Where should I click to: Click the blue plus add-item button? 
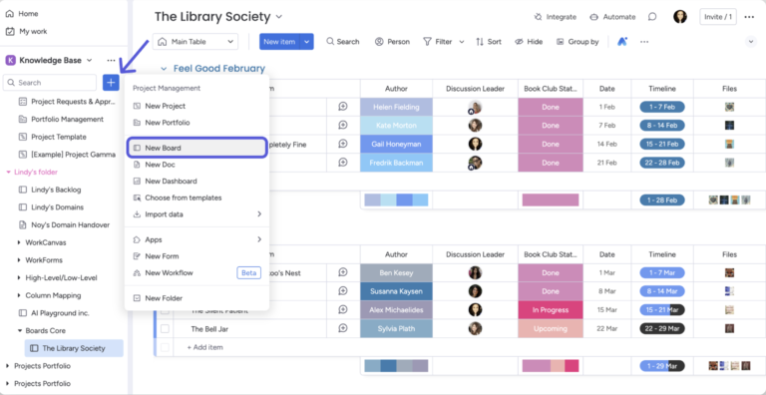111,83
